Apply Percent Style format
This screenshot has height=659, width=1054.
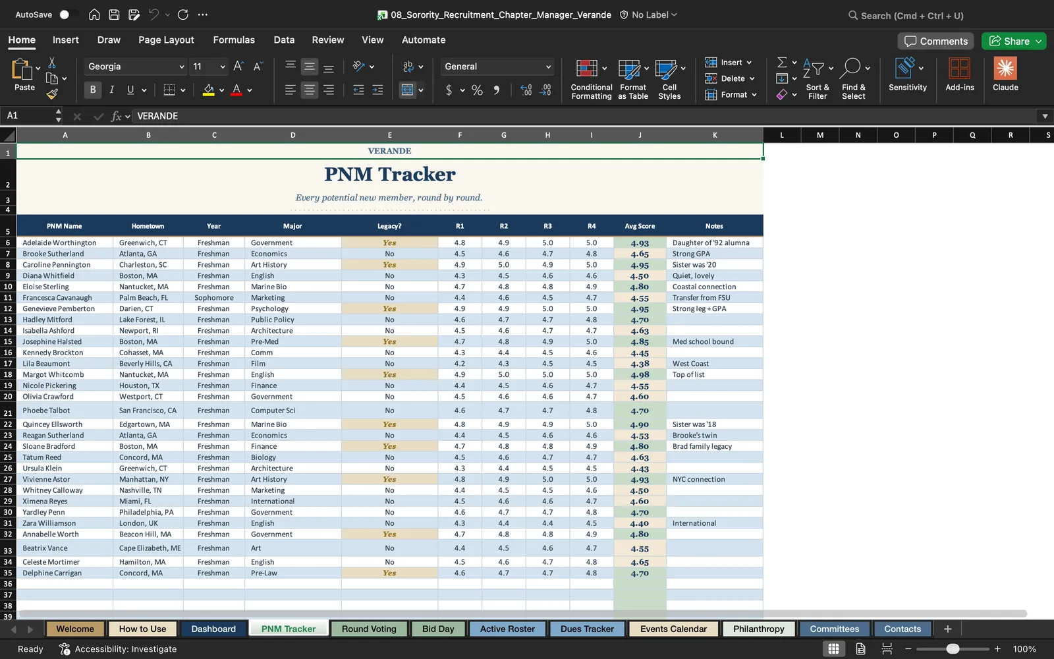[477, 90]
